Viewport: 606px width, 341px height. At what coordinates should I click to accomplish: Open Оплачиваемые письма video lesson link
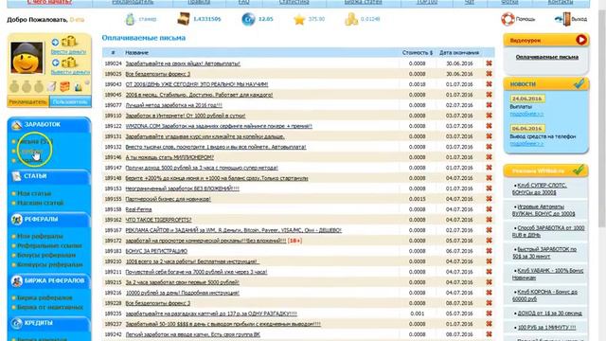tap(547, 57)
